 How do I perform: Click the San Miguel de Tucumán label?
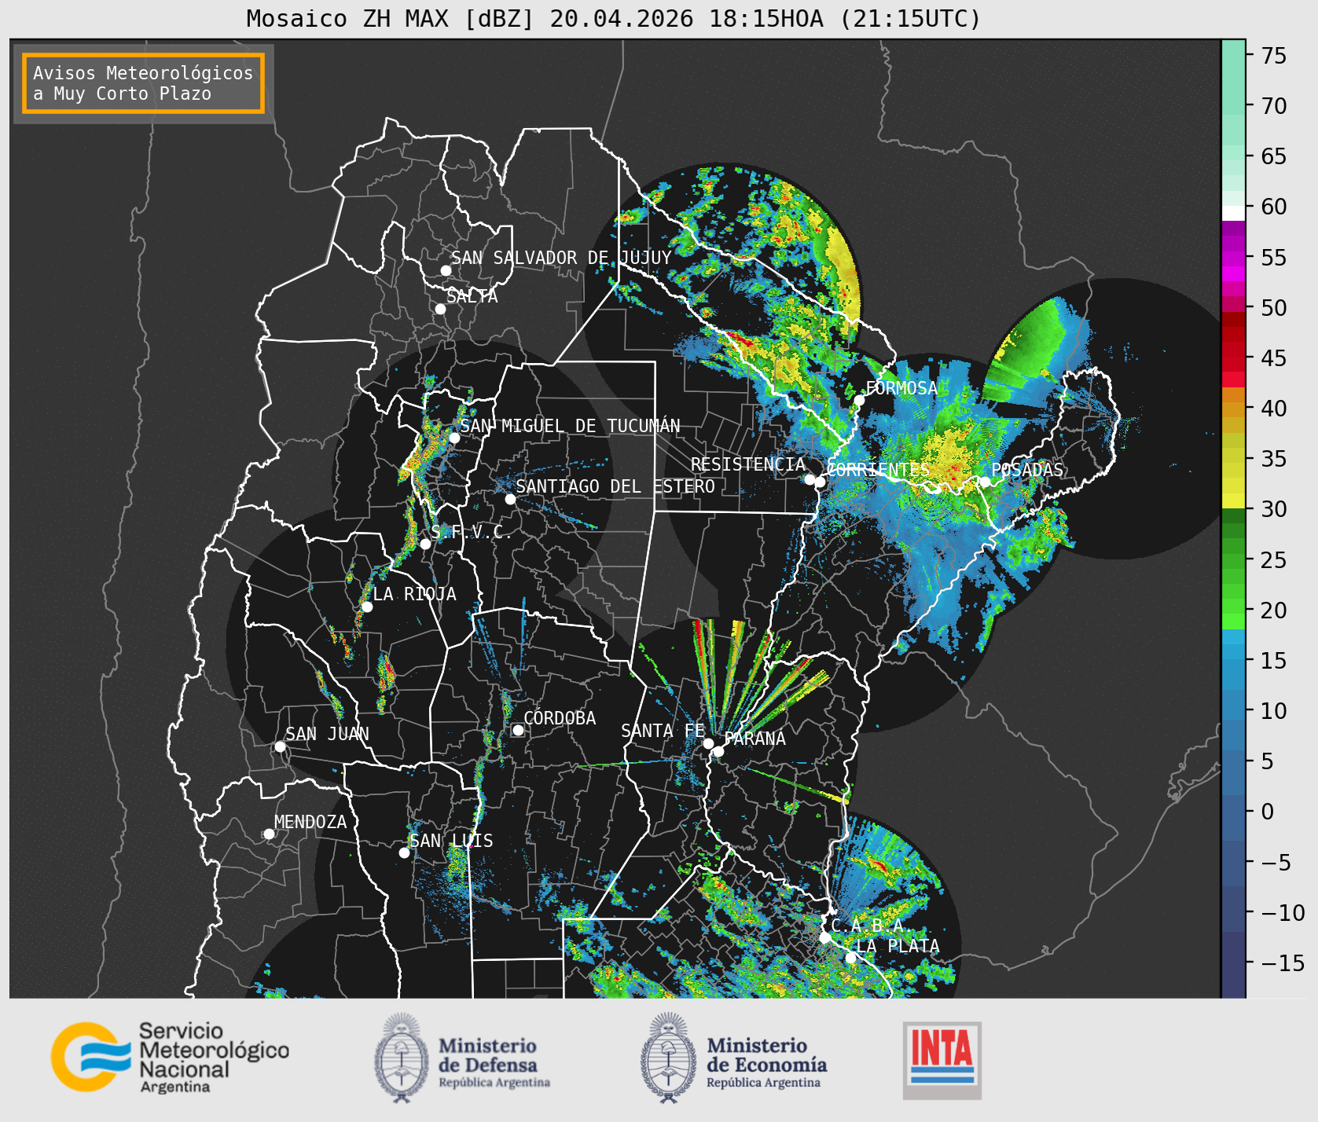pos(570,426)
